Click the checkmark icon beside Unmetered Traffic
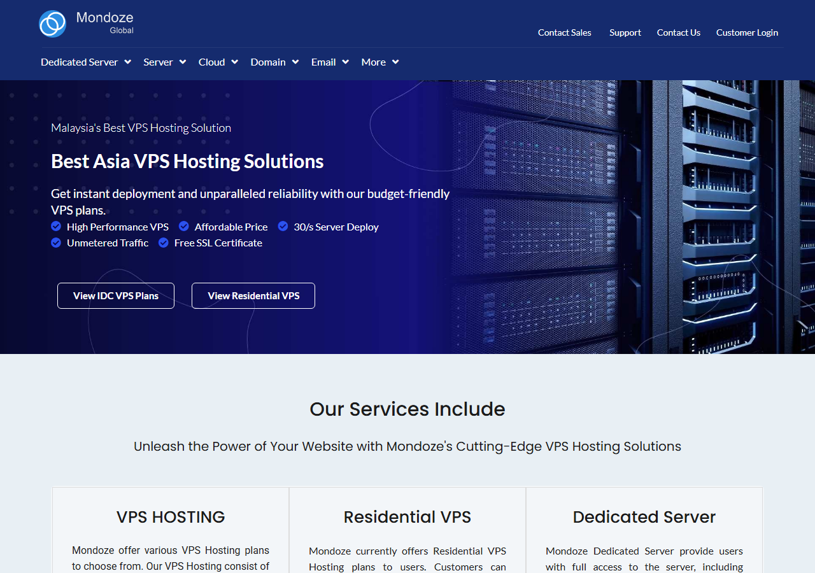This screenshot has height=573, width=815. tap(56, 243)
